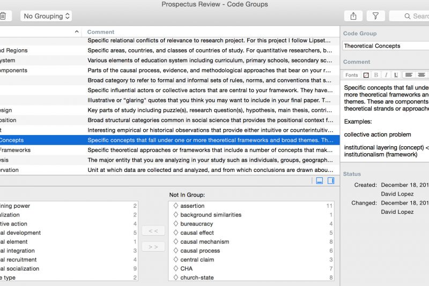Center align comment text
The image size is (429, 286).
click(421, 75)
